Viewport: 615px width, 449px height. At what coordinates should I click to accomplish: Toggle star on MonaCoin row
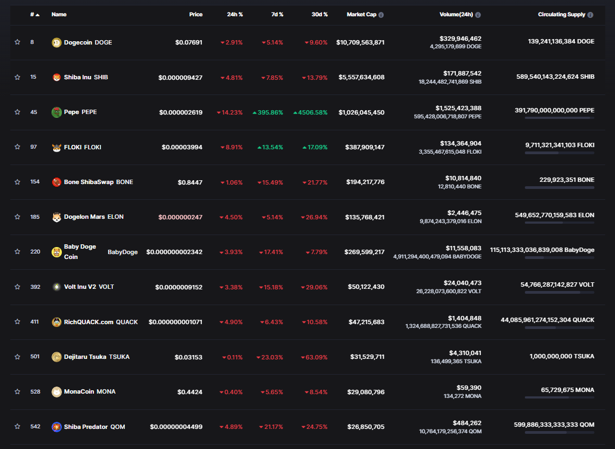click(17, 392)
